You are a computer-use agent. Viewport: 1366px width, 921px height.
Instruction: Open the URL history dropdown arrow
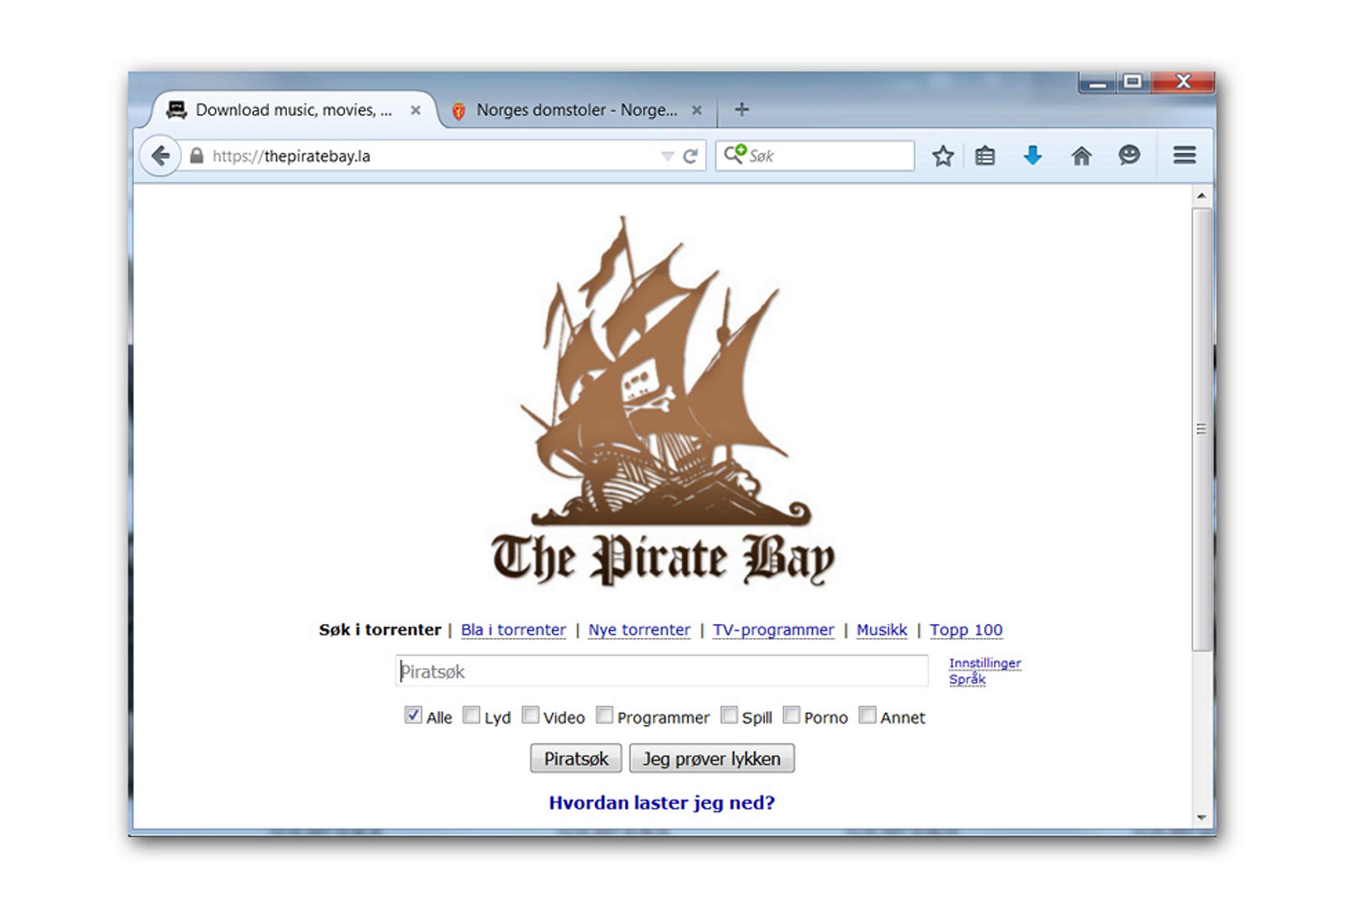pyautogui.click(x=667, y=156)
